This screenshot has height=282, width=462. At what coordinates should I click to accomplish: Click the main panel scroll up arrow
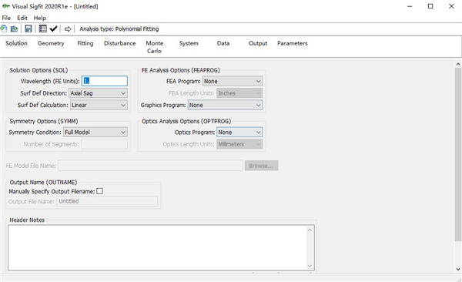pyautogui.click(x=458, y=64)
